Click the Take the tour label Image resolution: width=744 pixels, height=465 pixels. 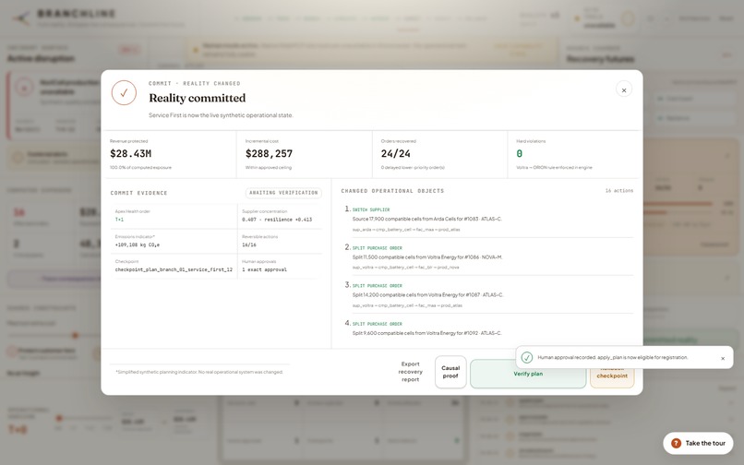(x=705, y=443)
